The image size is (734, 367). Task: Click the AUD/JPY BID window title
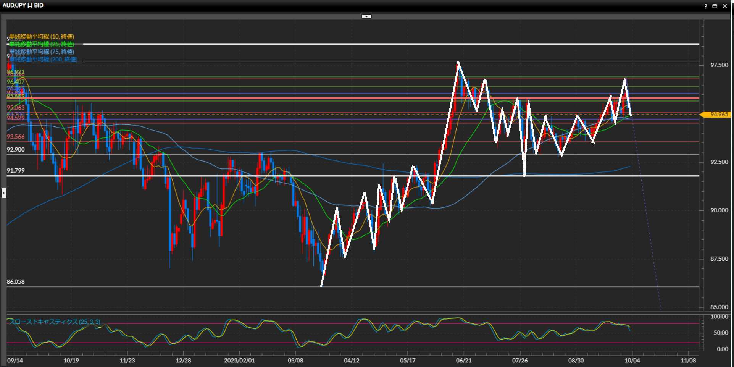pyautogui.click(x=23, y=5)
